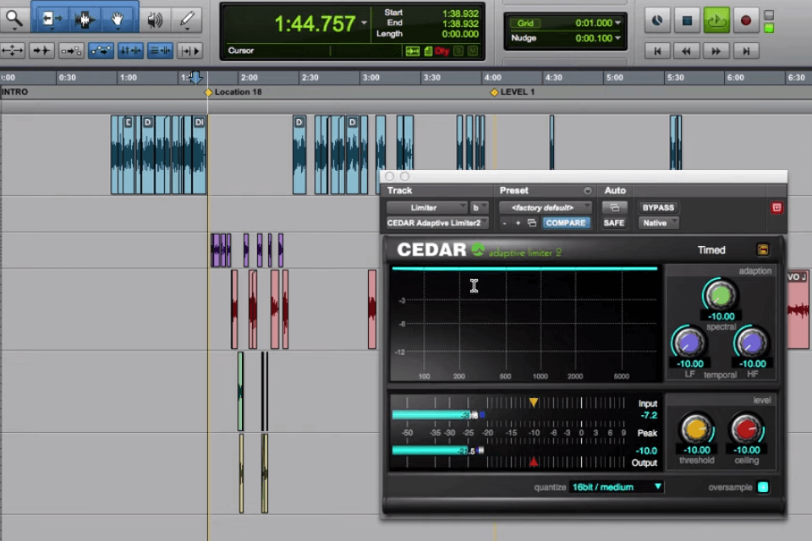The width and height of the screenshot is (812, 541).
Task: Open the factory default preset dropdown
Action: 546,207
